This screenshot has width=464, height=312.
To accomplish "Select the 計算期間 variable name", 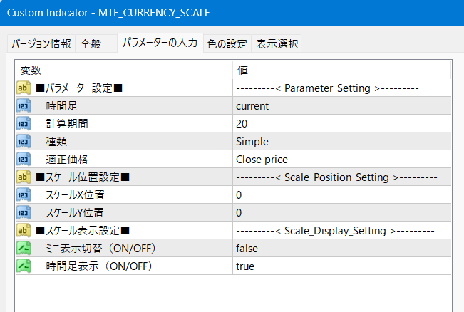I will point(67,124).
